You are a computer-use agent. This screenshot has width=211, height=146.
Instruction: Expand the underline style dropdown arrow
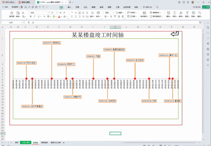coord(41,16)
